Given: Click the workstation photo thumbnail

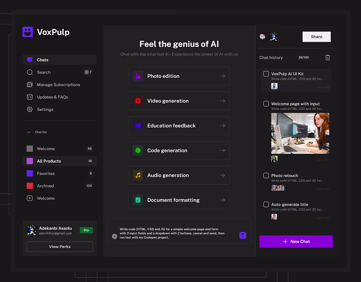Looking at the screenshot, I should point(300,133).
